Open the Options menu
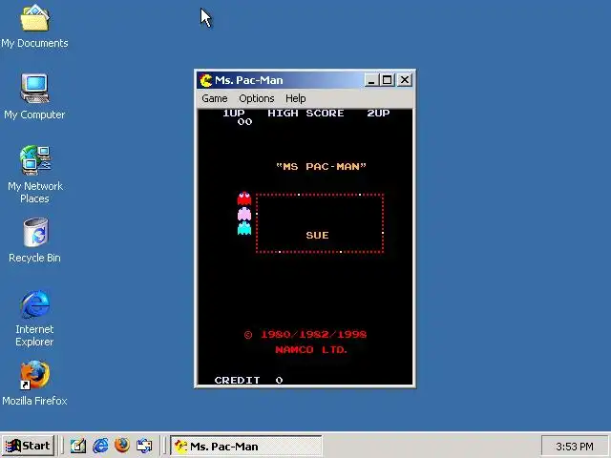The height and width of the screenshot is (458, 611). (x=257, y=98)
